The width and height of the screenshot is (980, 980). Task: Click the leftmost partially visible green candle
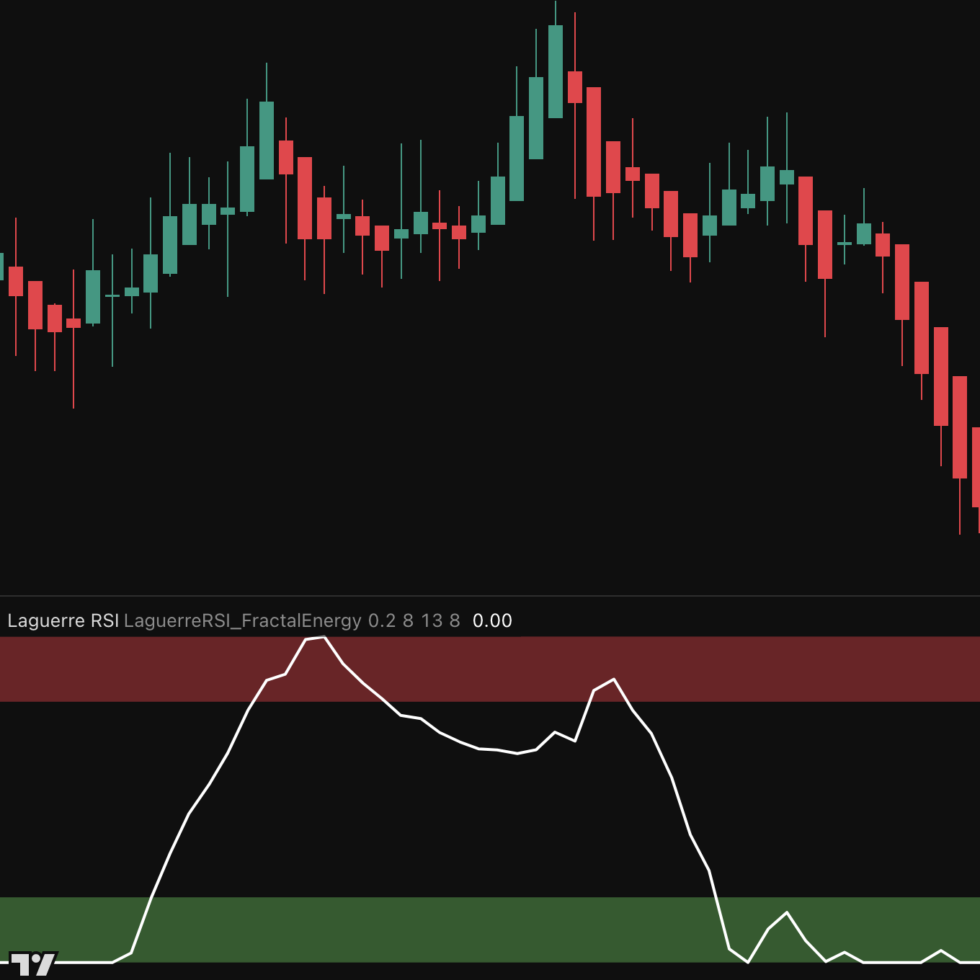tap(2, 267)
